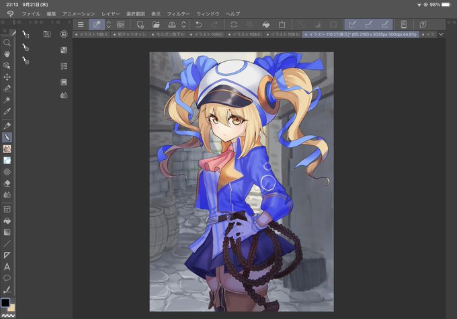Pick the third pen sub tool icon

[x=26, y=60]
